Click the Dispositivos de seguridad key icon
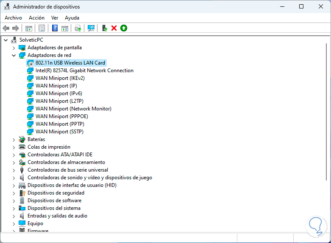This screenshot has width=331, height=243. tap(22, 193)
